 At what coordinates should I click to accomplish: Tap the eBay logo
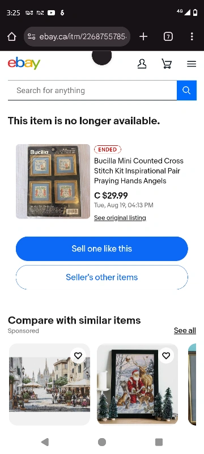24,64
